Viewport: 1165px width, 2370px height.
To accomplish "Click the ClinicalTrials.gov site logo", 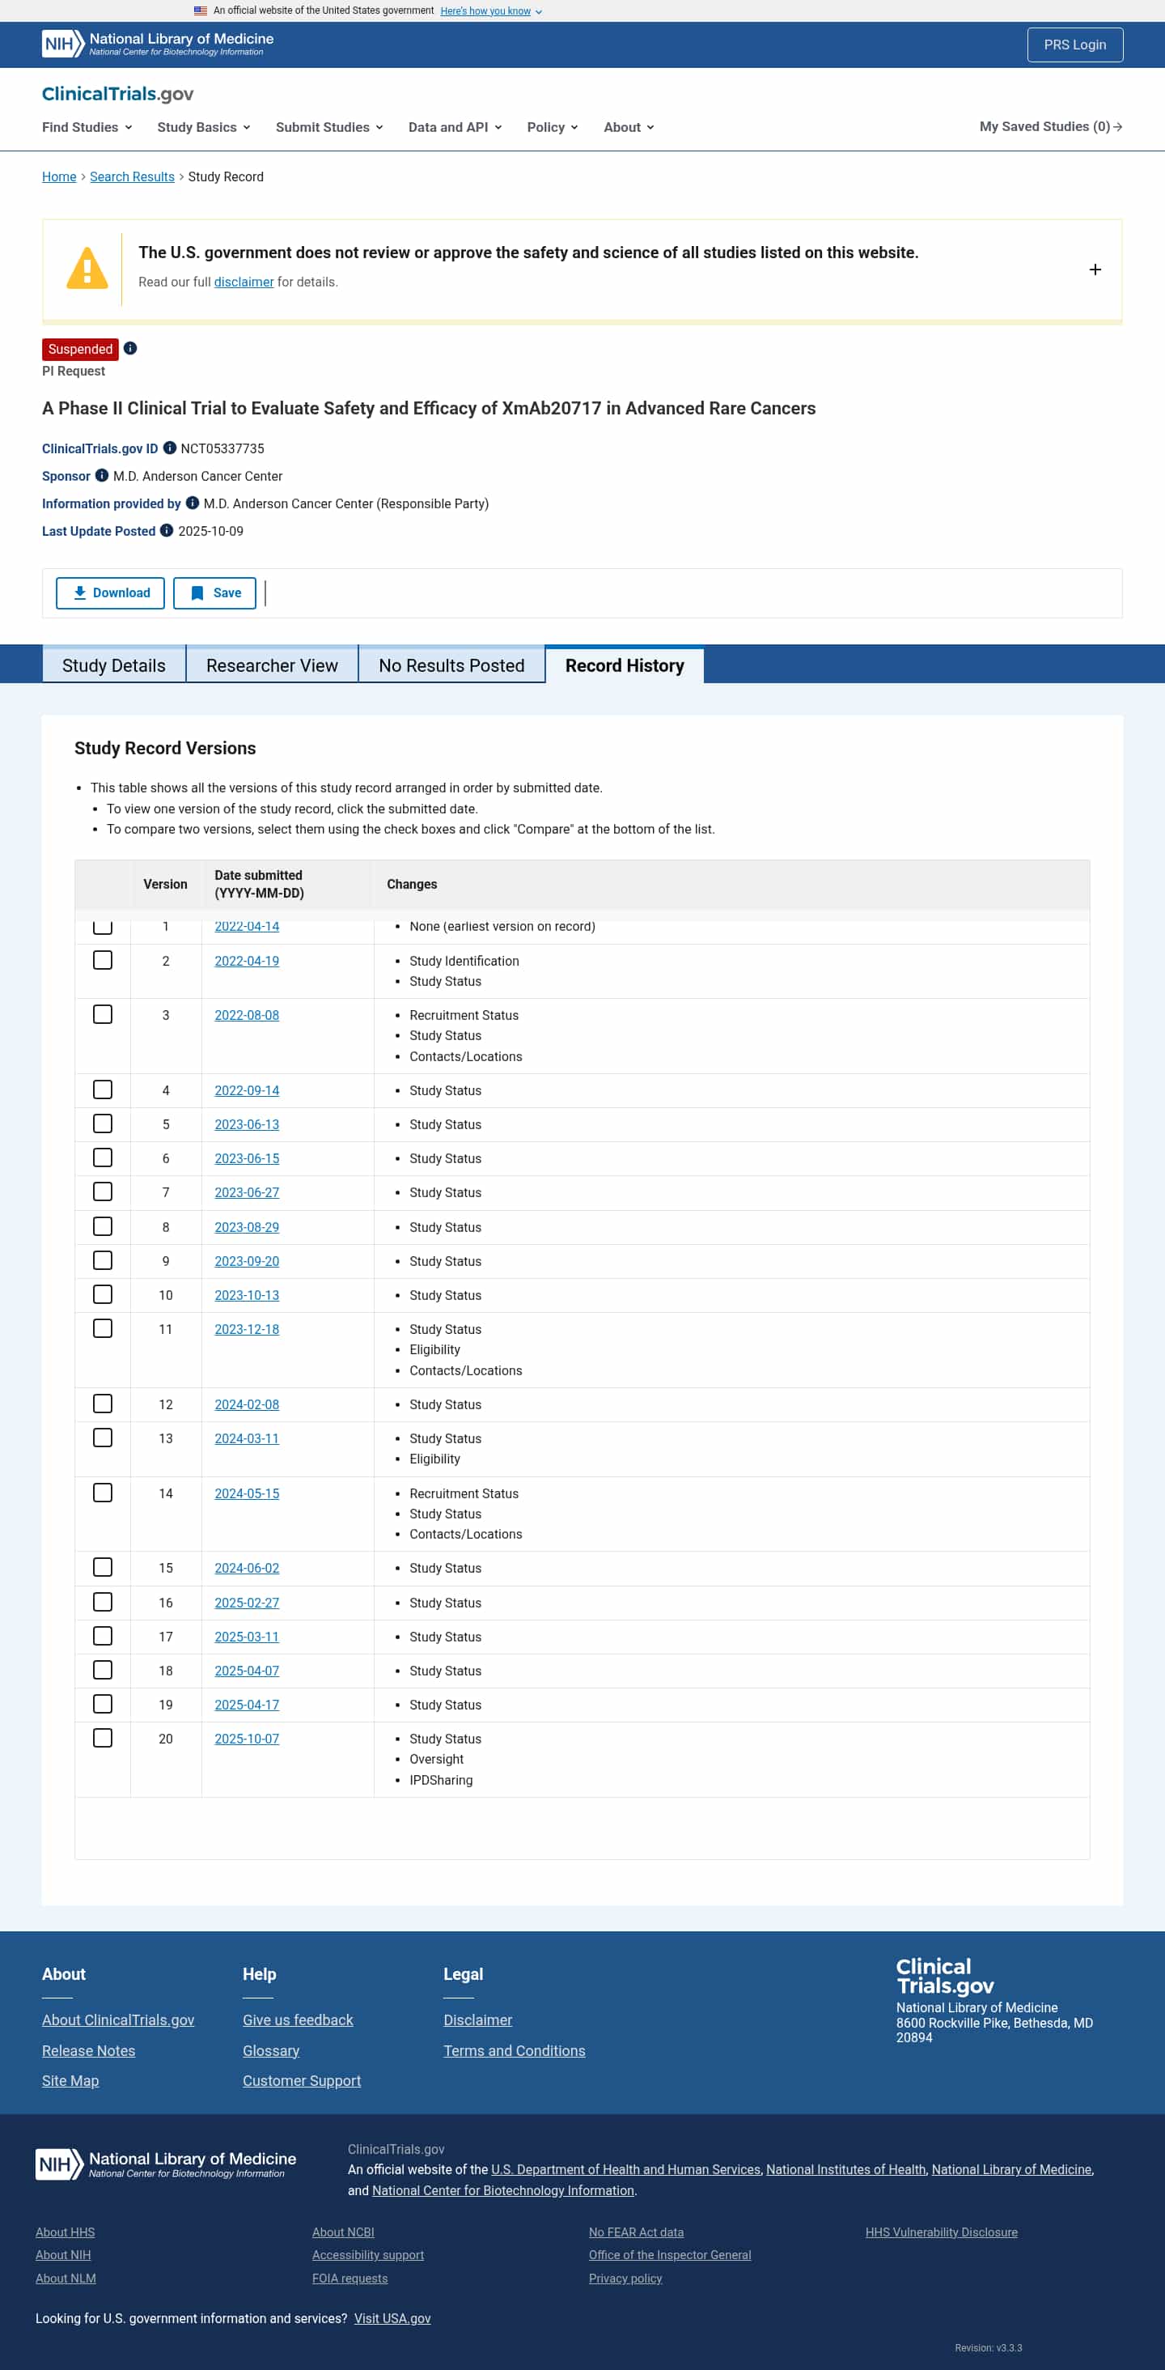I will pyautogui.click(x=117, y=94).
